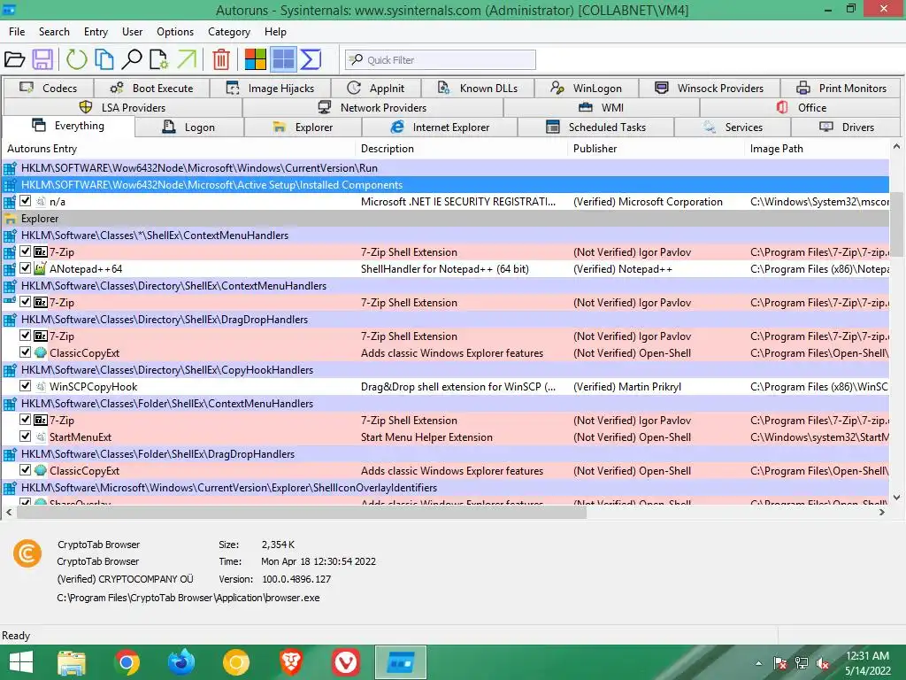
Task: Uncheck 7-Zip under Folder ContextMenuHandlers
Action: point(25,419)
